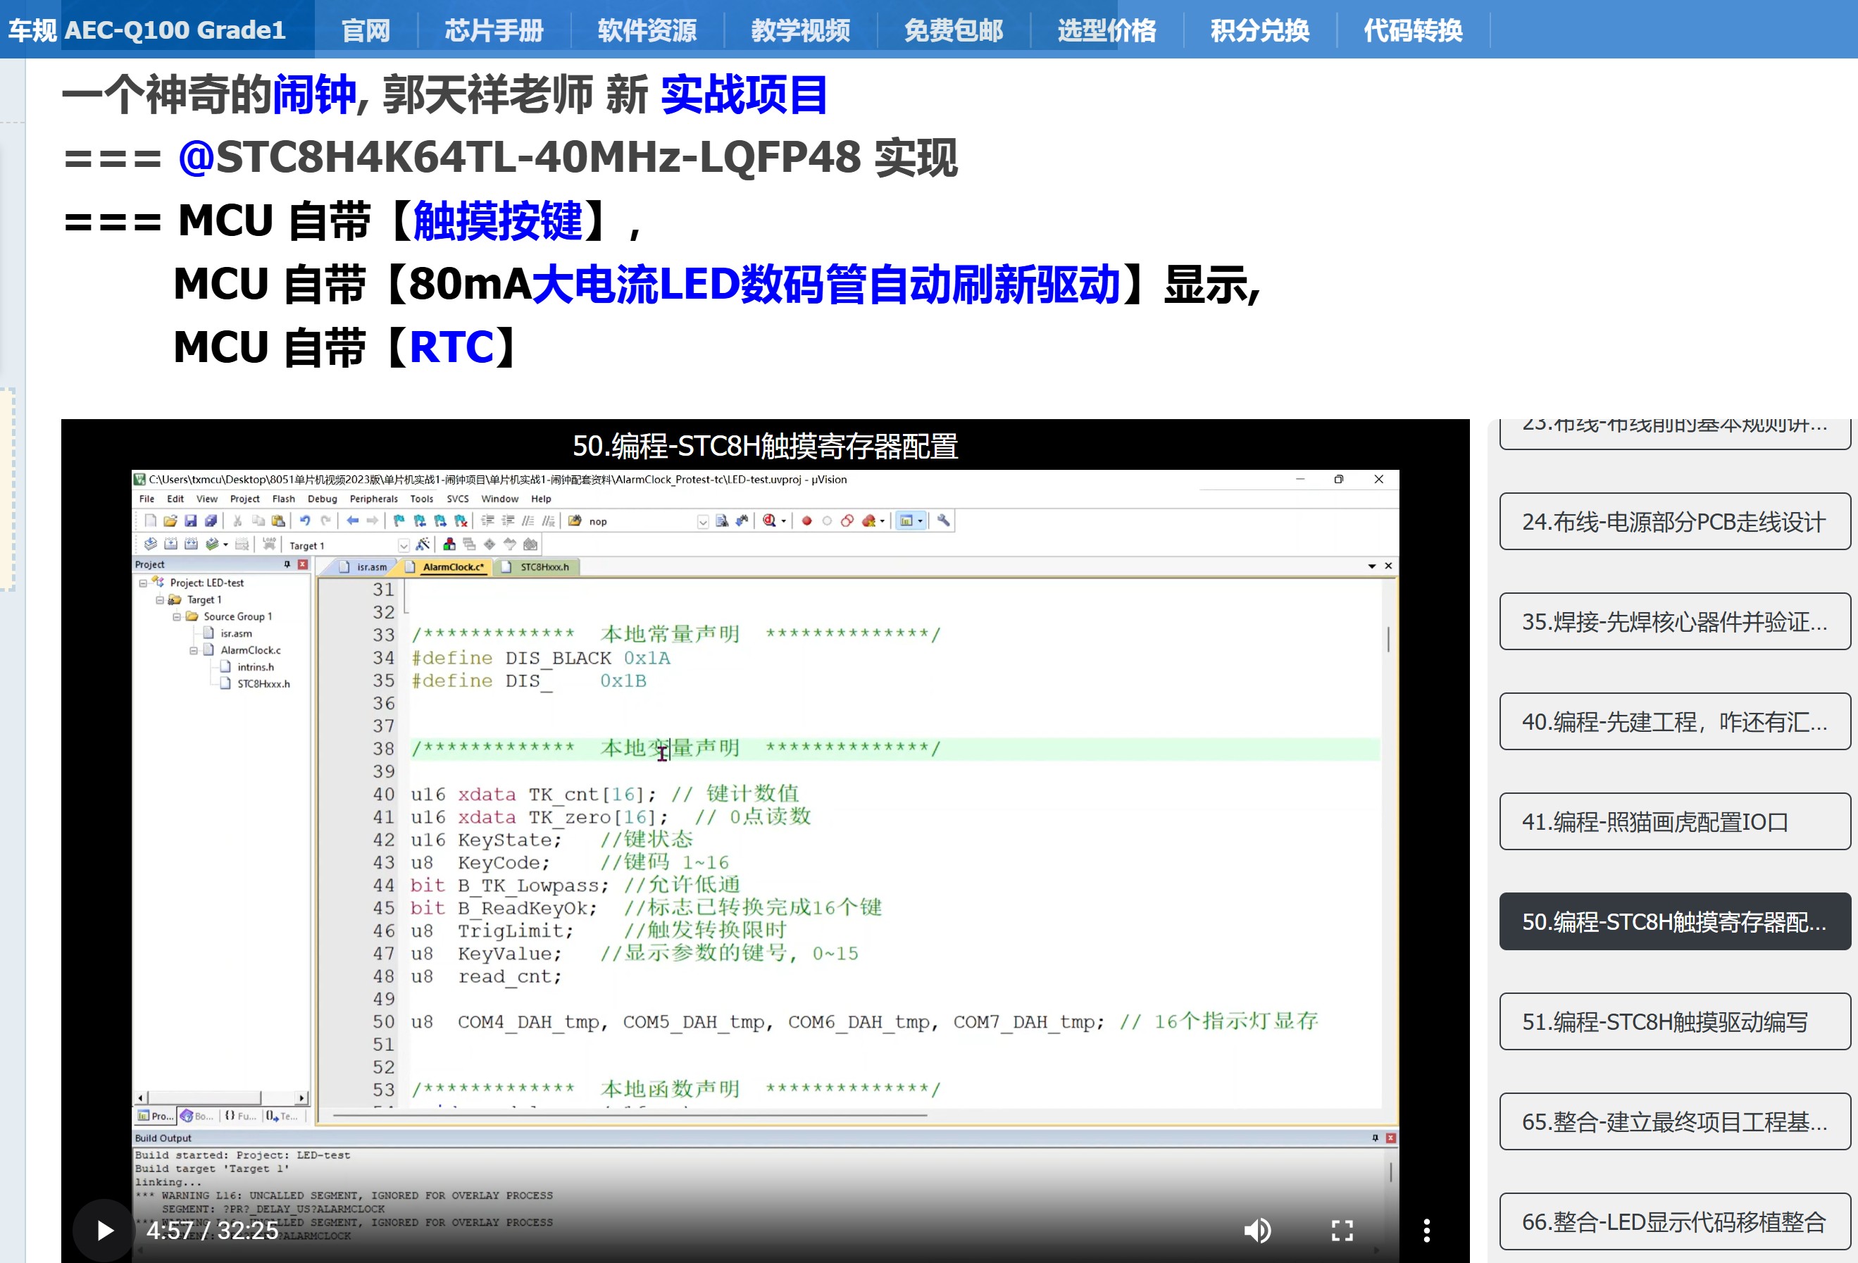Click the Pack Installer icon
1858x1263 pixels.
coord(530,545)
